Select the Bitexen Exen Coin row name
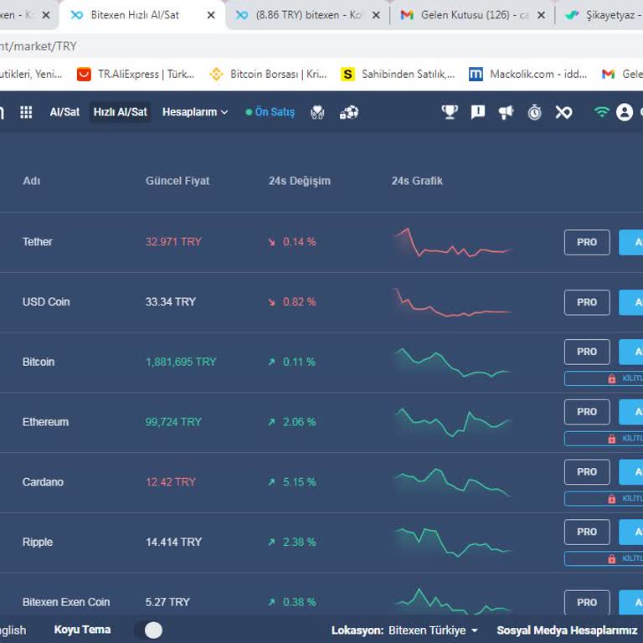Screen dimensions: 643x643 pyautogui.click(x=66, y=602)
